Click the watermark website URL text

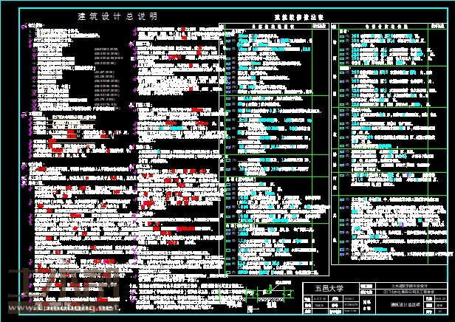tap(66, 307)
